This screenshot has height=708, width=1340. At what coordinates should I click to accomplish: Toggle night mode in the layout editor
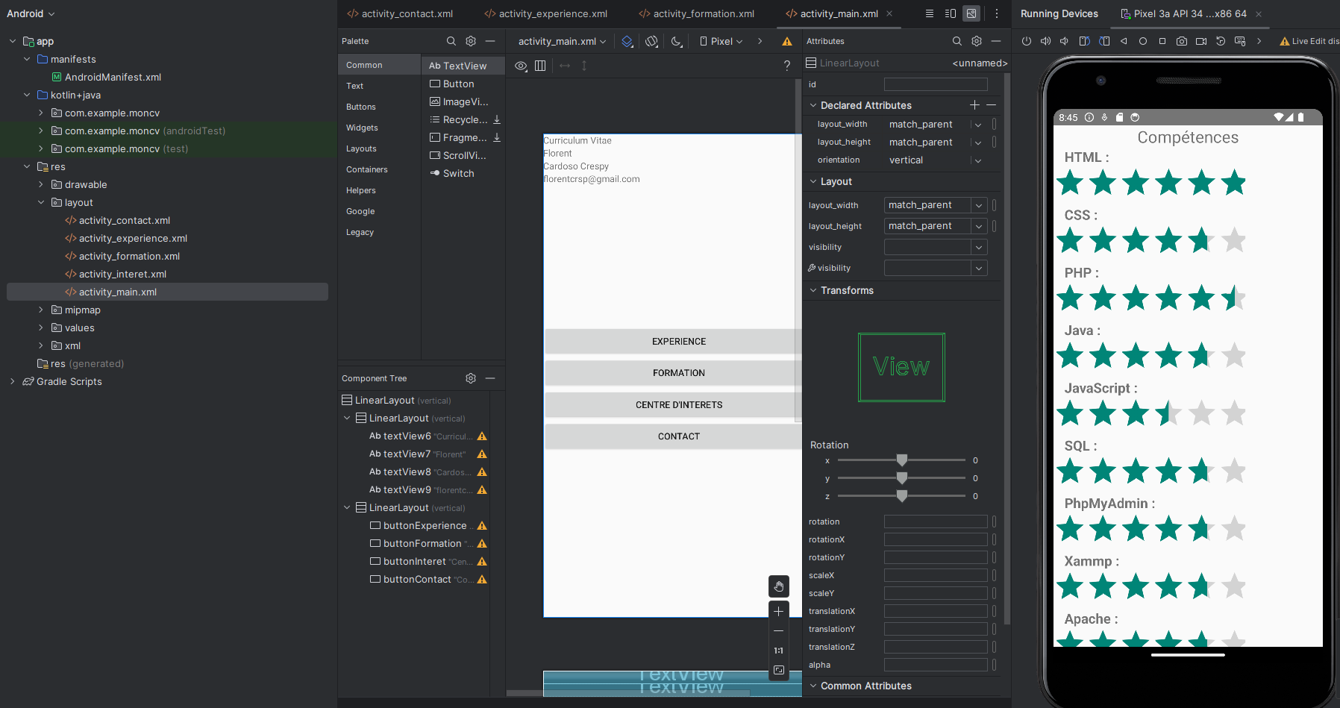pos(676,42)
